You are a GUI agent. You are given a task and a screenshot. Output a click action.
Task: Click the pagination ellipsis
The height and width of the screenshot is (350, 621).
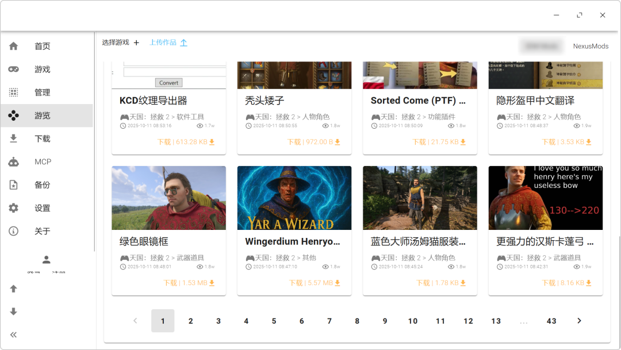coord(524,322)
